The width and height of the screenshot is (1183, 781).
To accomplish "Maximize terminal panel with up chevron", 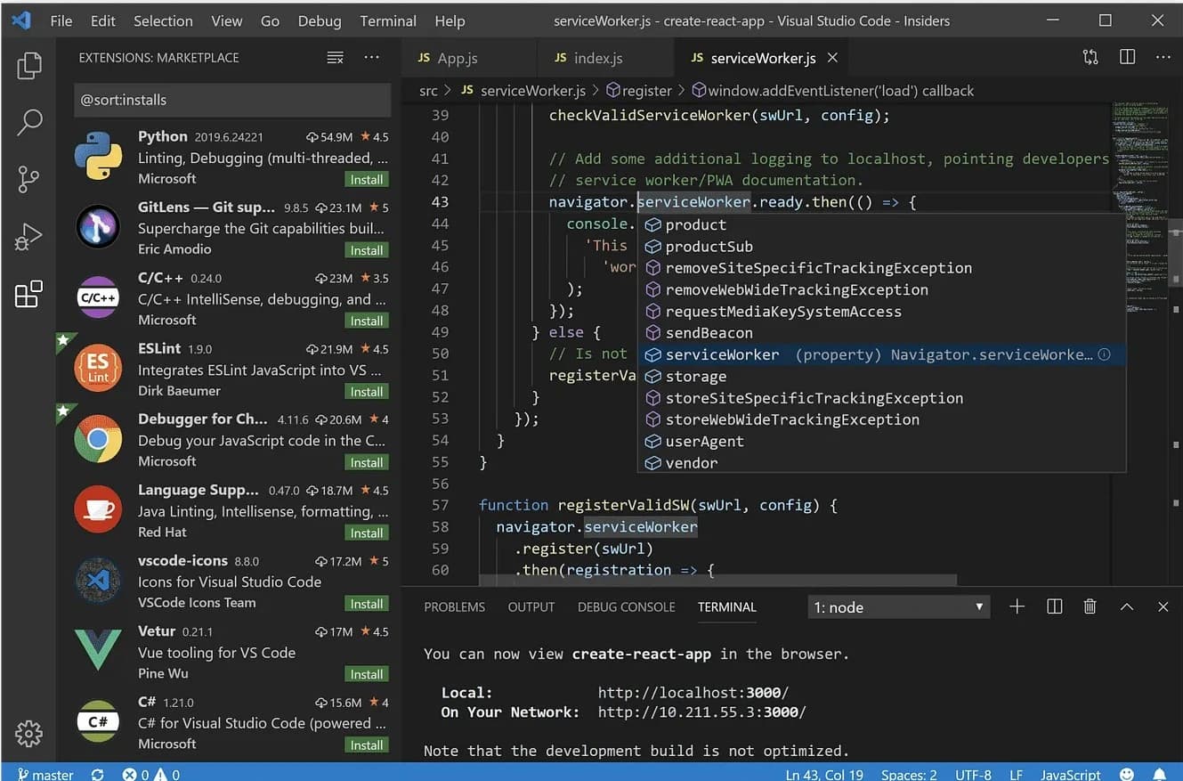I will pyautogui.click(x=1126, y=606).
